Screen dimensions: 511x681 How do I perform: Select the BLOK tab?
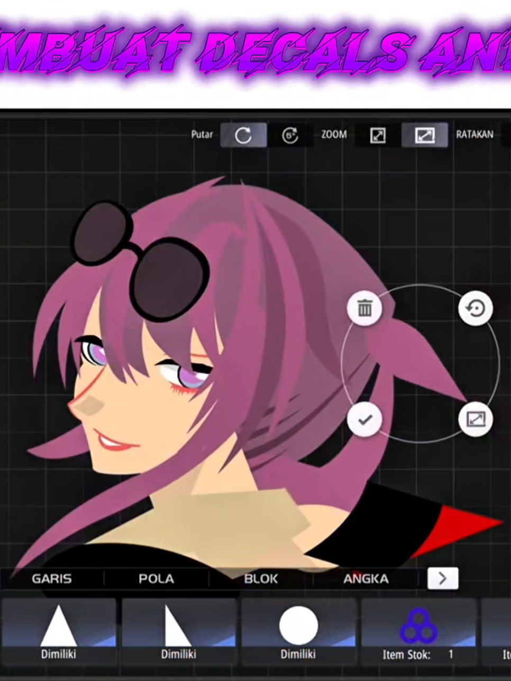pyautogui.click(x=261, y=579)
